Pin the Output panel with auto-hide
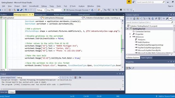175x98 pixels. click(x=120, y=74)
